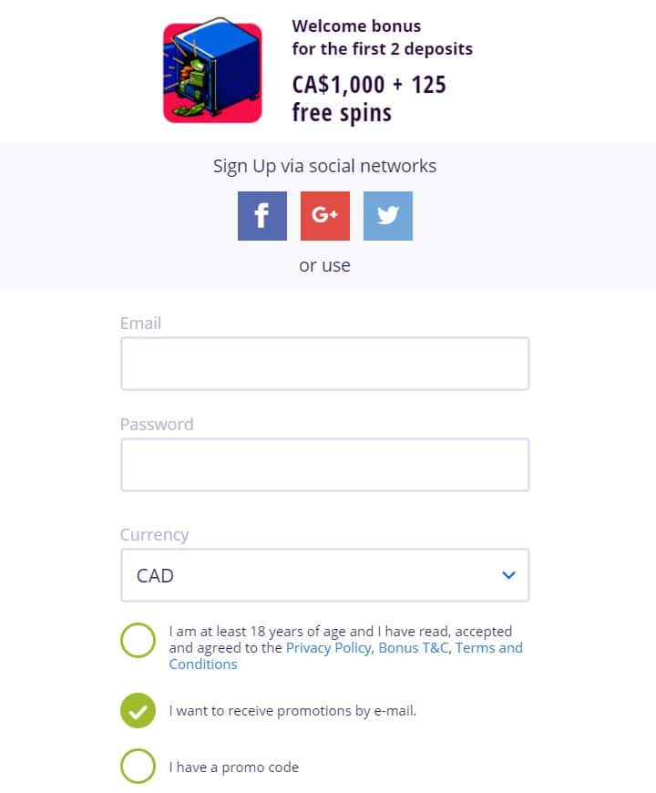Focus the Email input field
Image resolution: width=656 pixels, height=793 pixels.
coord(324,364)
